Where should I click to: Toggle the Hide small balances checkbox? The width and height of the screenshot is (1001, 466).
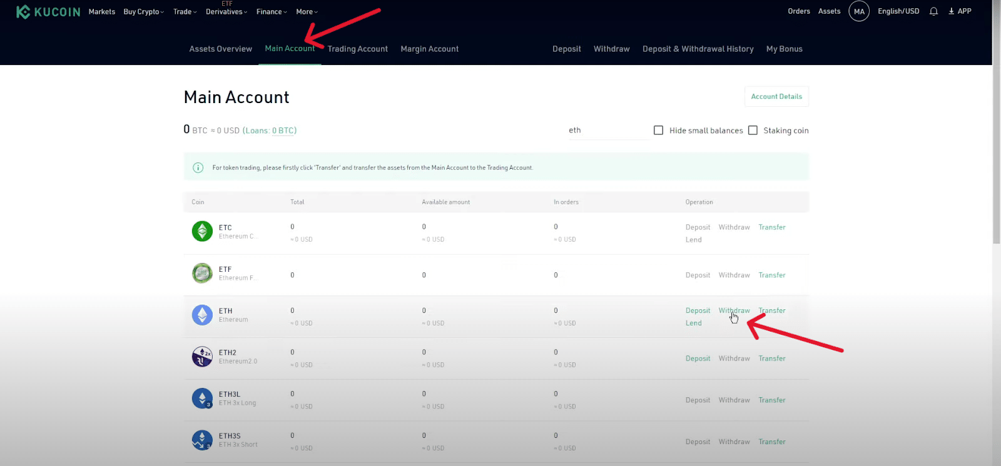pyautogui.click(x=658, y=131)
